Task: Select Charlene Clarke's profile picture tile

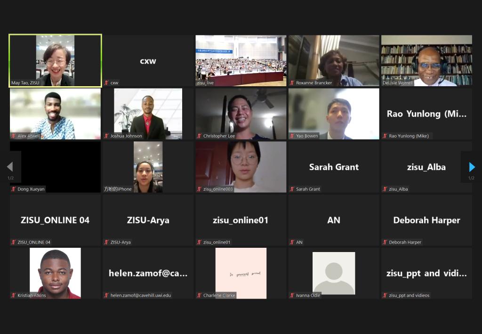Action: click(241, 273)
